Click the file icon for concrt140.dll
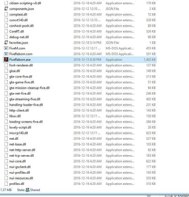189x197 pixels. 6,20
